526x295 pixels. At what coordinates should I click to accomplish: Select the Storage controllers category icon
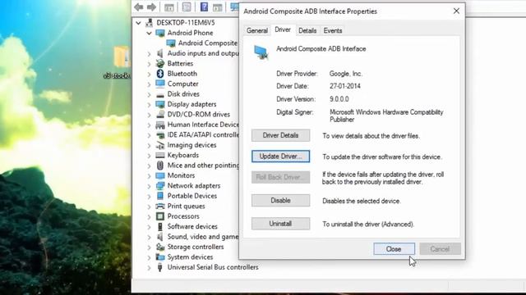click(160, 247)
